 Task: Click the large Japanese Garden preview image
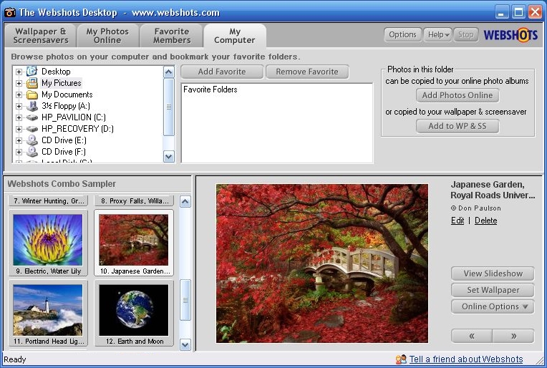click(x=322, y=263)
